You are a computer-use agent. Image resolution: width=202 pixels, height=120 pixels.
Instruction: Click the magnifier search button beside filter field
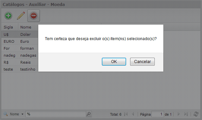tap(89, 114)
